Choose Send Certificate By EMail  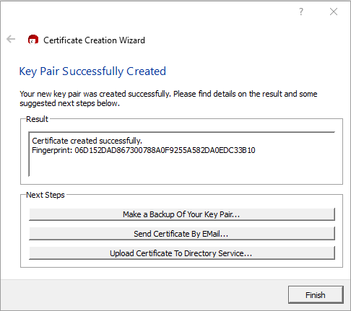tap(182, 234)
